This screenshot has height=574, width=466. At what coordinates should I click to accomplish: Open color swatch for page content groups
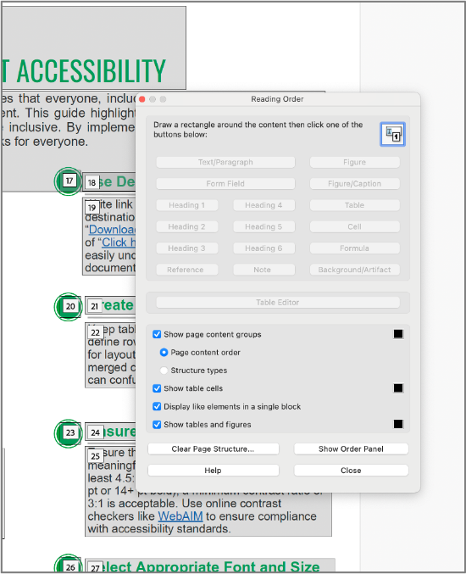coord(398,334)
